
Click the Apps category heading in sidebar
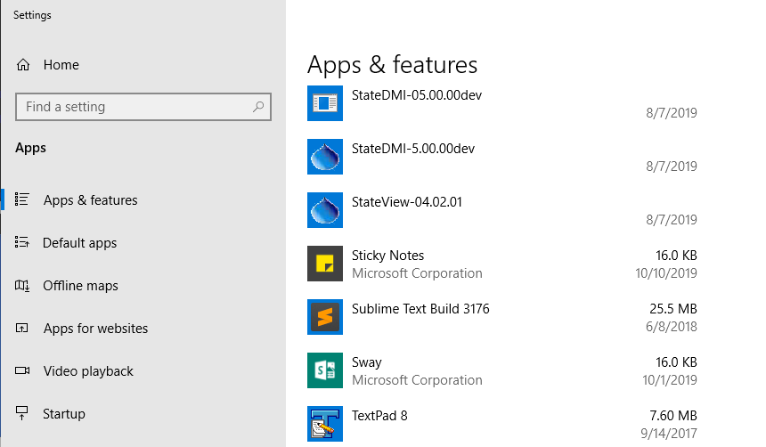click(31, 148)
